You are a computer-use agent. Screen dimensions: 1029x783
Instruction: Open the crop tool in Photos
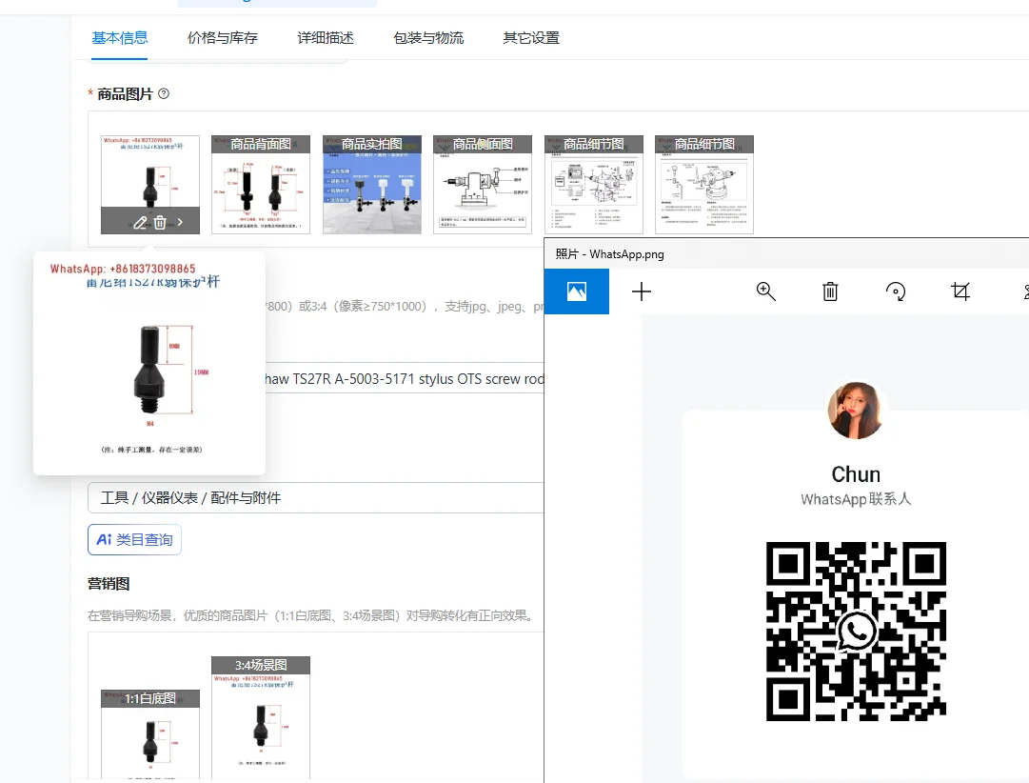coord(960,291)
